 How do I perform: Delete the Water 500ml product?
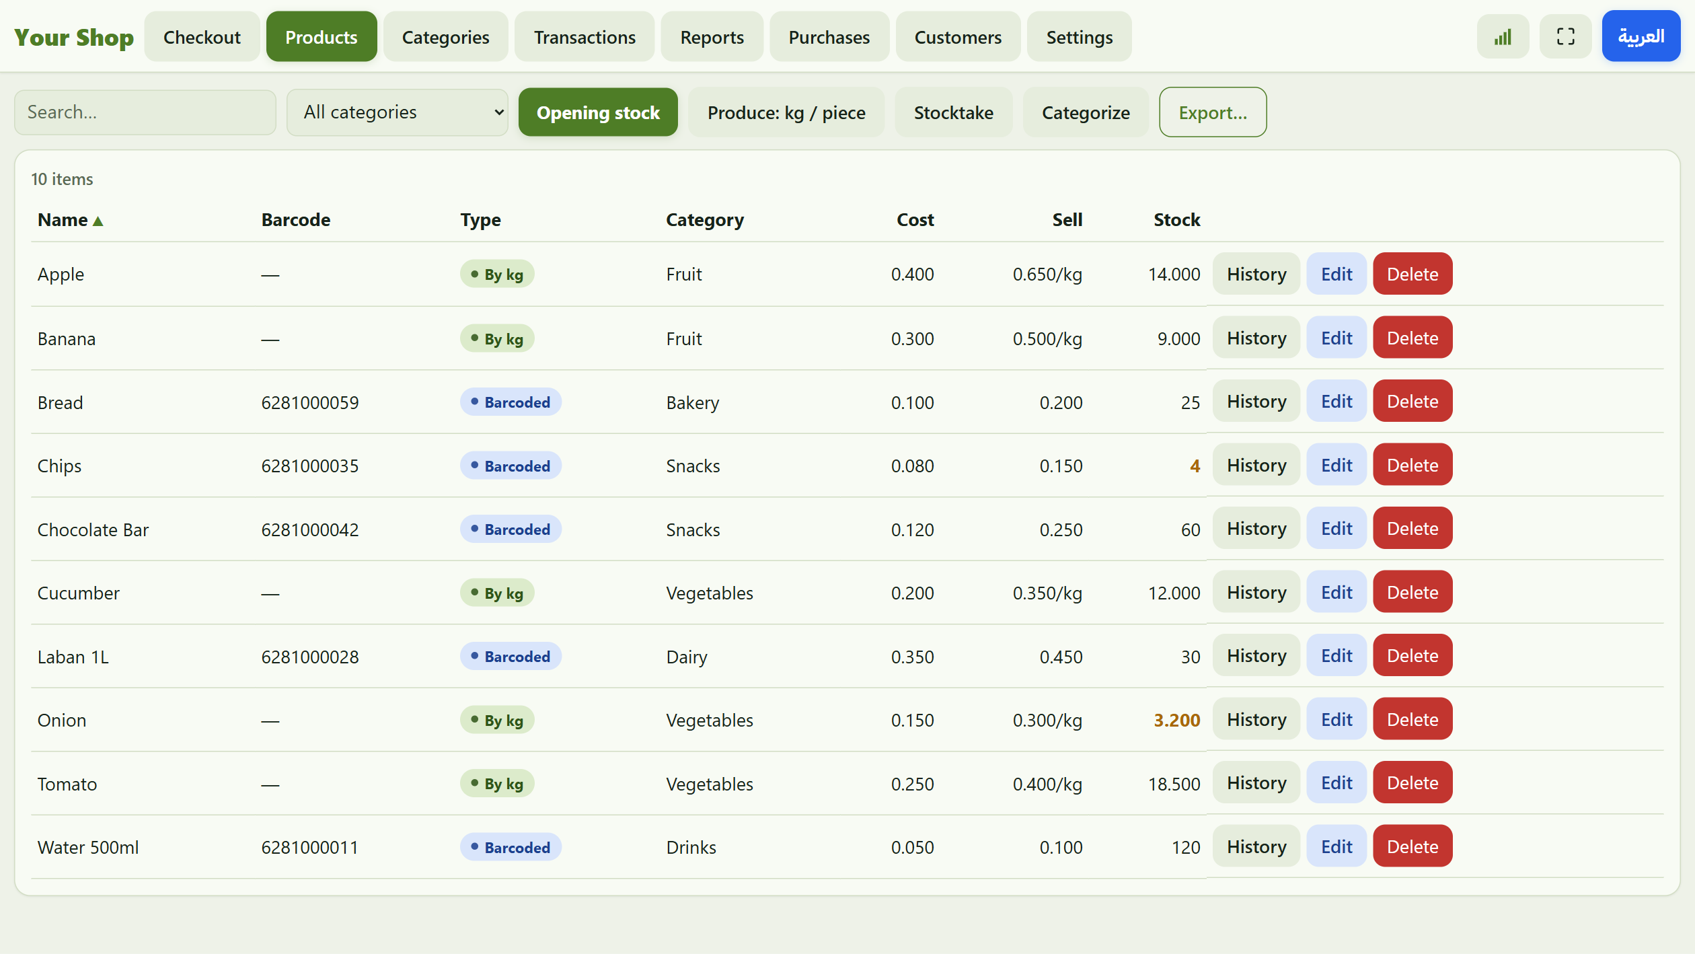(x=1412, y=846)
